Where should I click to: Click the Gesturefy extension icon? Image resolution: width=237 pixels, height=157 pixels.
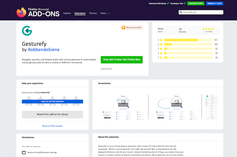pos(27,31)
